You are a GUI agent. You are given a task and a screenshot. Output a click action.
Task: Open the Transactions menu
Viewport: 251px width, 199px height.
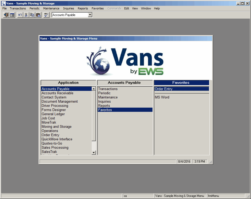(18, 8)
